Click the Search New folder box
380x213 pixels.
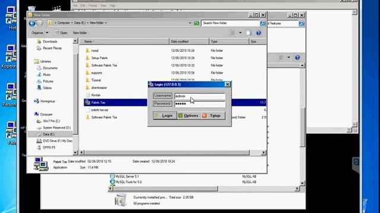click(x=230, y=23)
